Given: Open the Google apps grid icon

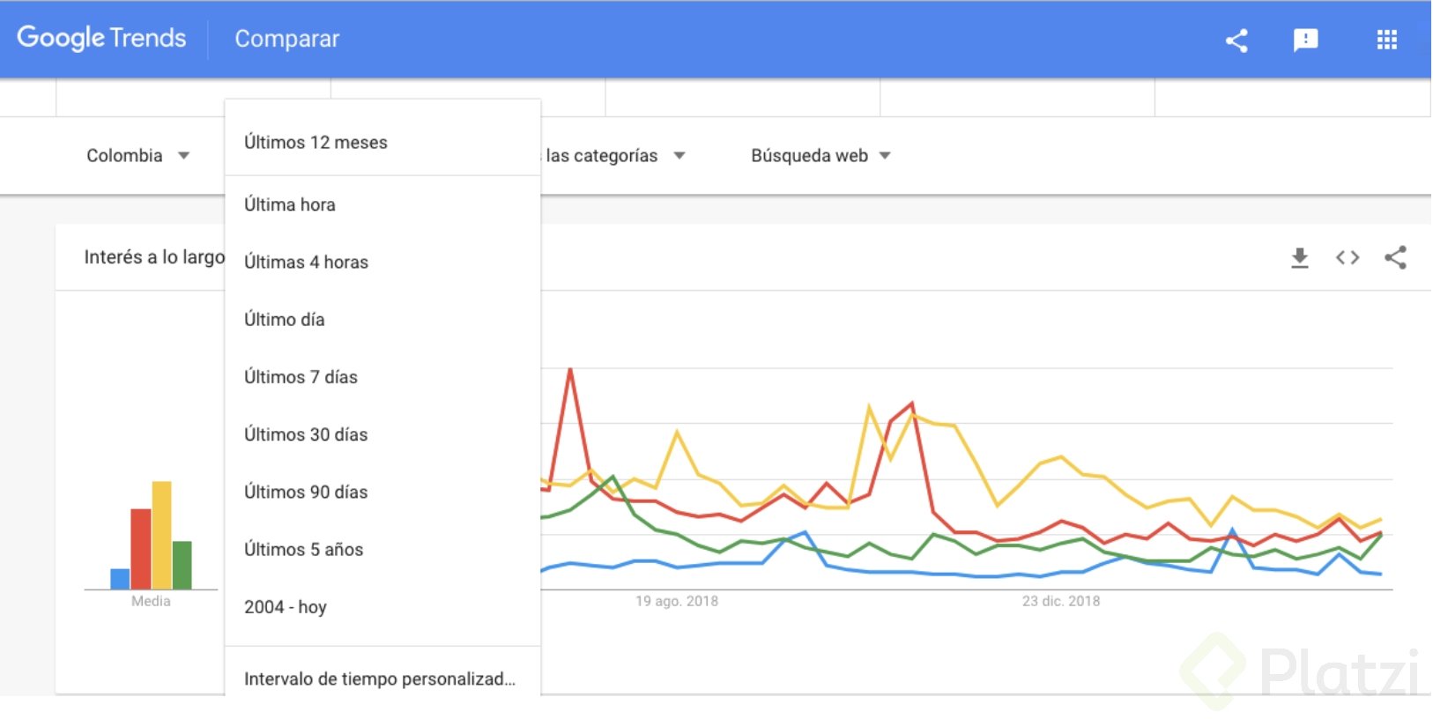Looking at the screenshot, I should pos(1386,40).
